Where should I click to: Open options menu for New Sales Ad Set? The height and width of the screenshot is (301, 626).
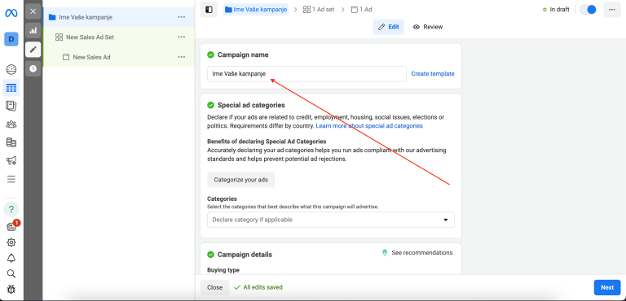[182, 37]
